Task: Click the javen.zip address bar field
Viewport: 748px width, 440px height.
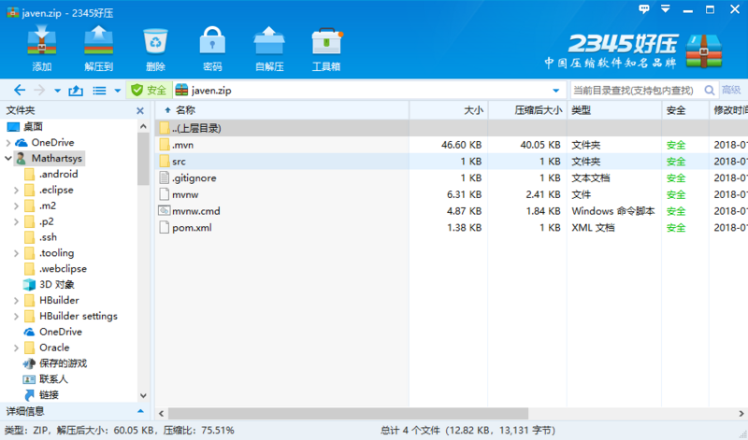Action: [367, 90]
